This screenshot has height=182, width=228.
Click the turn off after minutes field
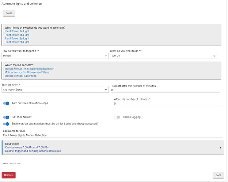pyautogui.click(x=165, y=90)
